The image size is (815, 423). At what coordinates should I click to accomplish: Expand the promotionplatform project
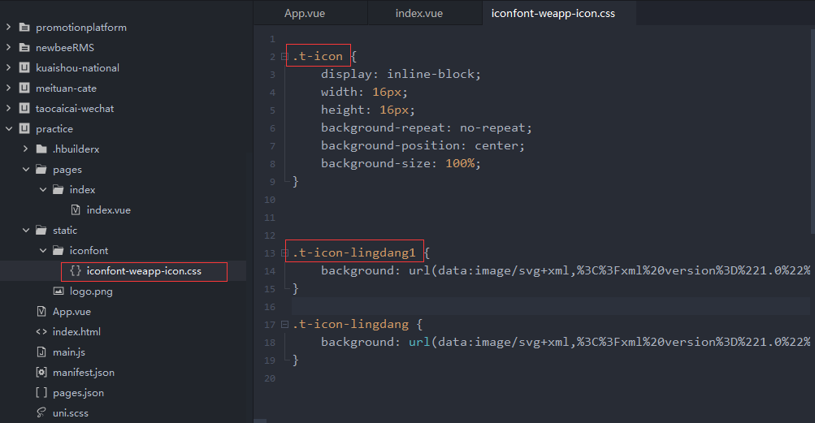point(8,27)
